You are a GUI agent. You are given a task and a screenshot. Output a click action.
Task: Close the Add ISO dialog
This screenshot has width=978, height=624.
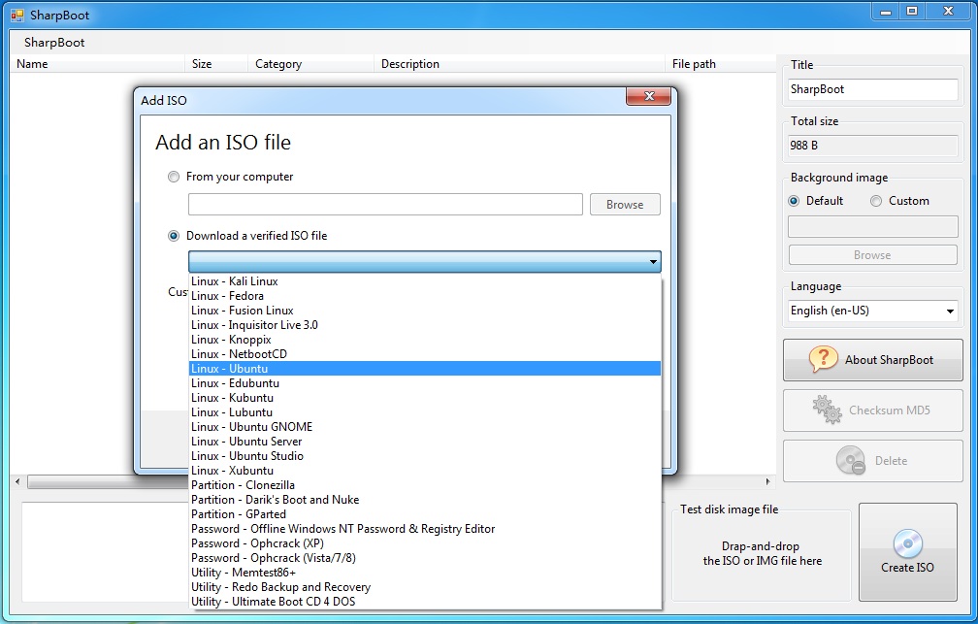point(649,98)
